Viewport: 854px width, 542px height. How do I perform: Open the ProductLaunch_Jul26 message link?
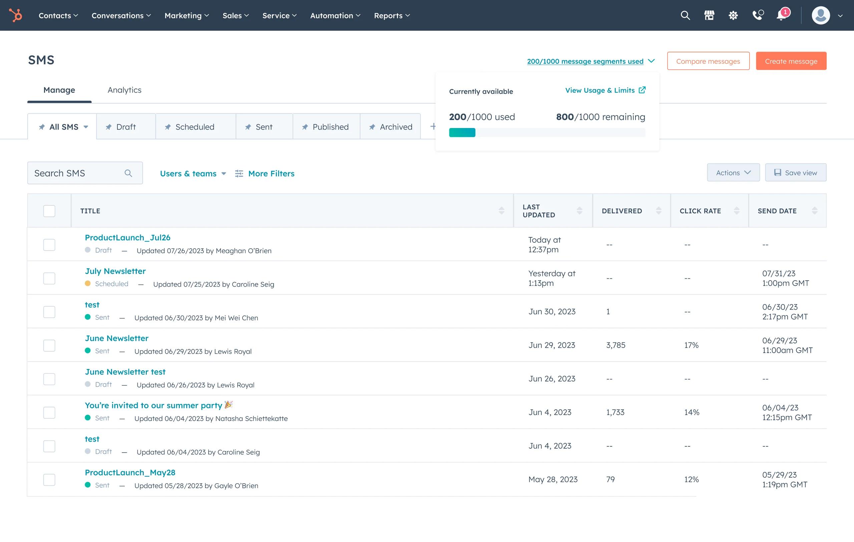pos(127,238)
